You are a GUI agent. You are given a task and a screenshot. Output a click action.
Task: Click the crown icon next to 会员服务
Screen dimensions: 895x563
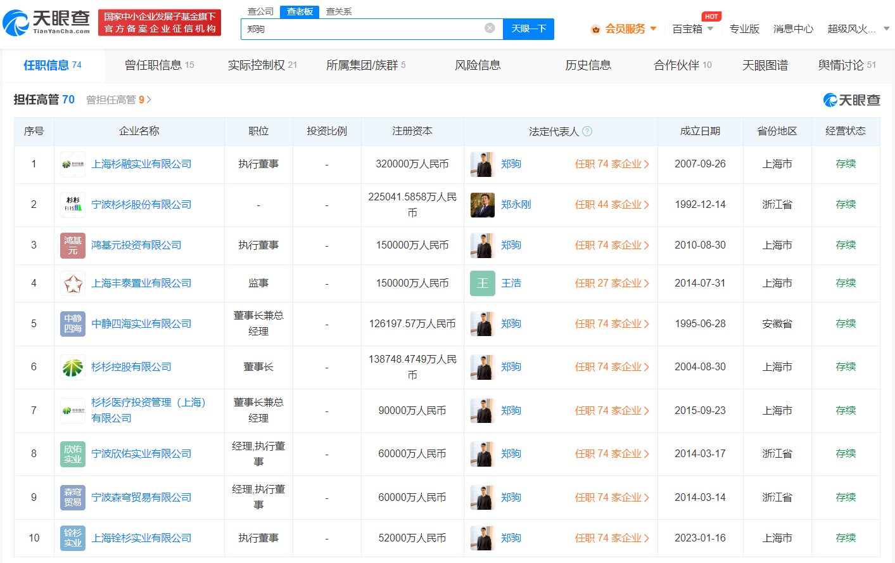(x=595, y=29)
